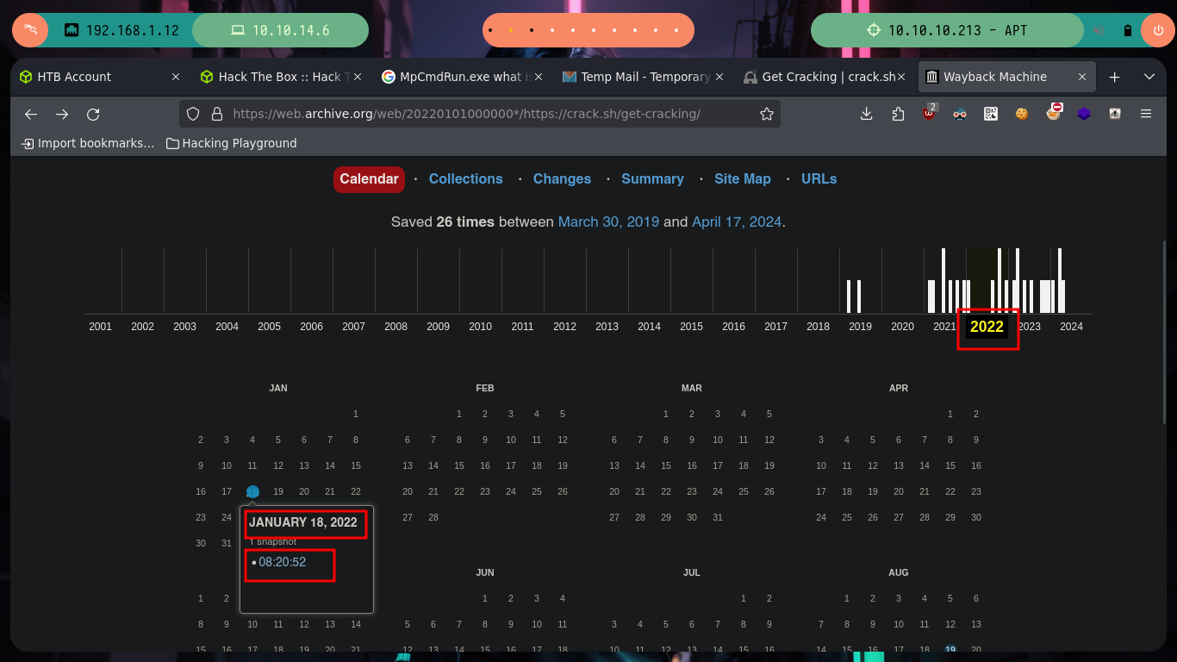Click the browser forward arrow
1177x662 pixels.
[x=62, y=114]
